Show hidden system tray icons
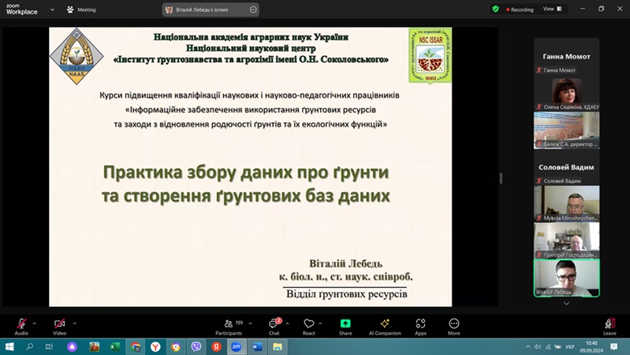Viewport: 630px width, 355px height. 527,346
